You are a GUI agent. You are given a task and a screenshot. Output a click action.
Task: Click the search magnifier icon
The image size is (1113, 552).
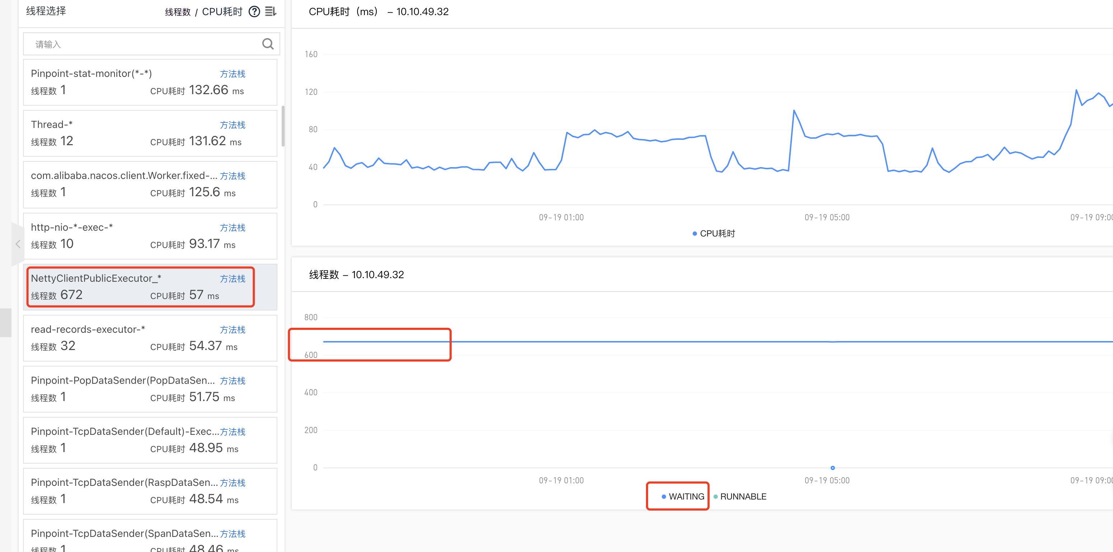[x=268, y=43]
